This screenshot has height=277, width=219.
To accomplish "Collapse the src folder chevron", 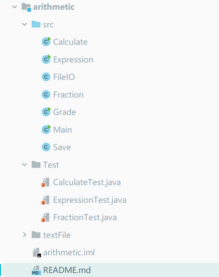I will click(x=24, y=24).
